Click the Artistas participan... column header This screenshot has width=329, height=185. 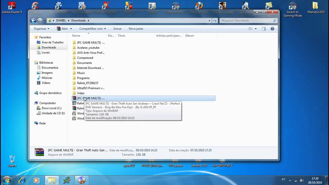169,36
